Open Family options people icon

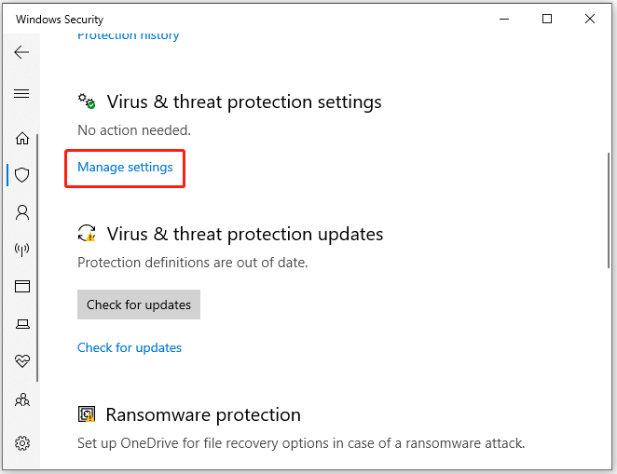pos(22,400)
